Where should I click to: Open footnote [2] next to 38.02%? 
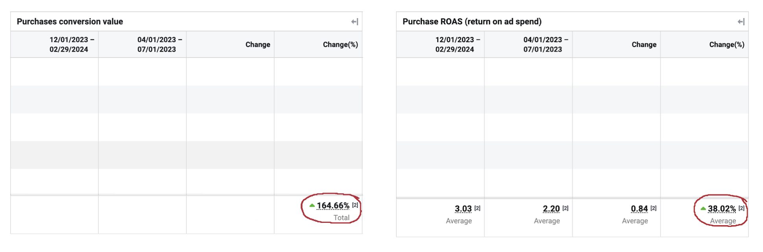pyautogui.click(x=741, y=208)
